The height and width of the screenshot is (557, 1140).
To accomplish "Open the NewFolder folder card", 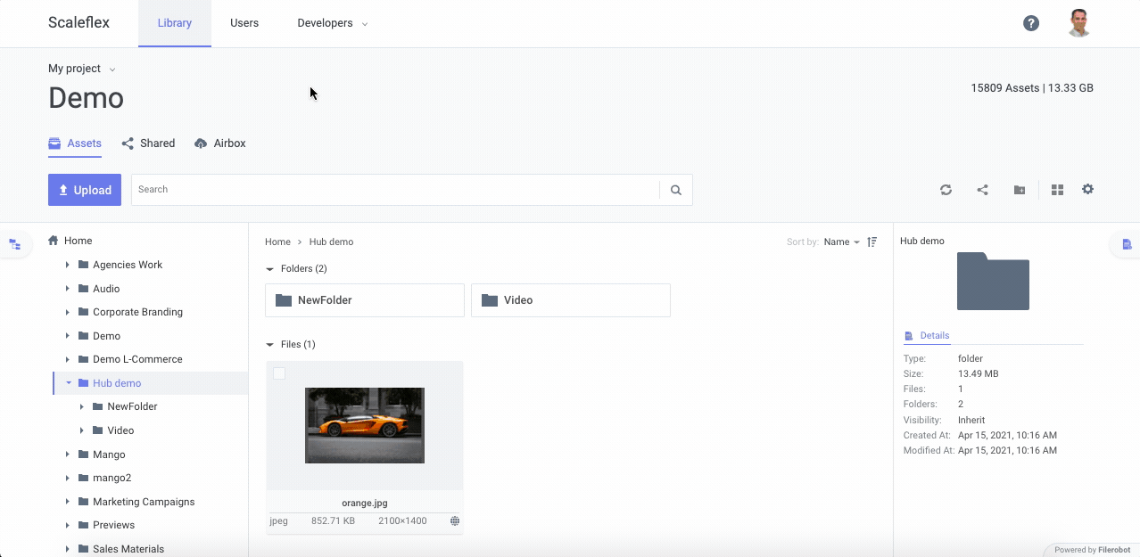I will point(365,300).
